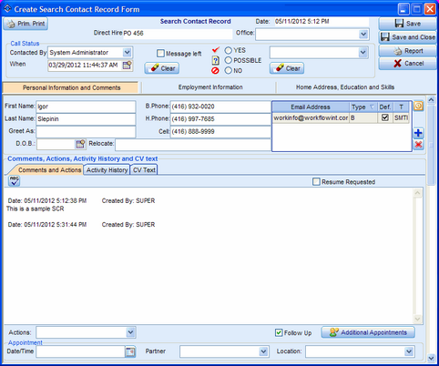Click the comments box scroll down arrow

(418, 319)
